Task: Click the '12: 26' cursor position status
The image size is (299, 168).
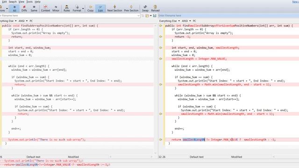Action: [x=162, y=157]
